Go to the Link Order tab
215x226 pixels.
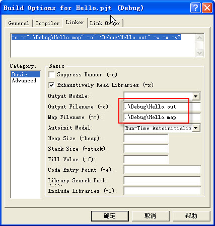[x=105, y=23]
